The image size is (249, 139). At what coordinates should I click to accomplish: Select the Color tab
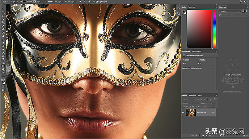point(184,7)
